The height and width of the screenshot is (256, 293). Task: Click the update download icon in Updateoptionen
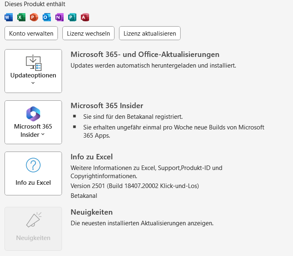click(x=34, y=63)
